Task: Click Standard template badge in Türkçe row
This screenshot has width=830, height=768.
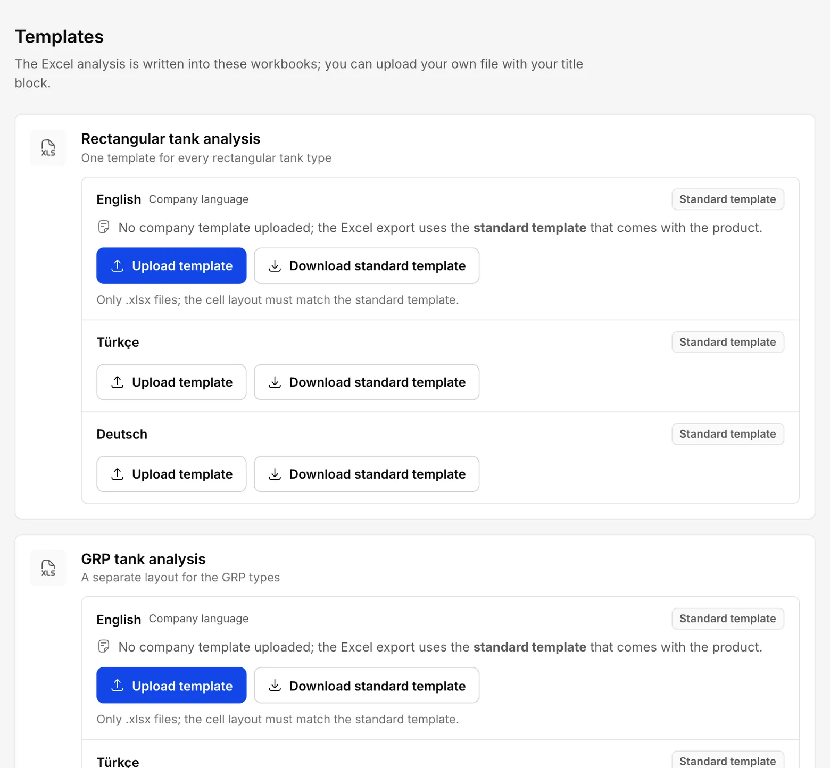Action: click(x=727, y=342)
